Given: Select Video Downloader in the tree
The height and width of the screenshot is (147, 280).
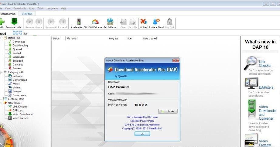Looking at the screenshot, I should point(23,114).
